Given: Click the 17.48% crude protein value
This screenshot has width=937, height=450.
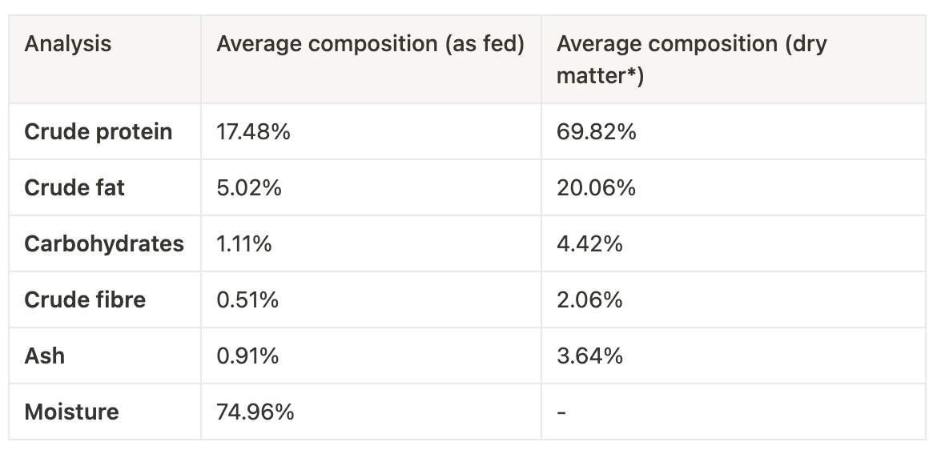Looking at the screenshot, I should [x=253, y=131].
